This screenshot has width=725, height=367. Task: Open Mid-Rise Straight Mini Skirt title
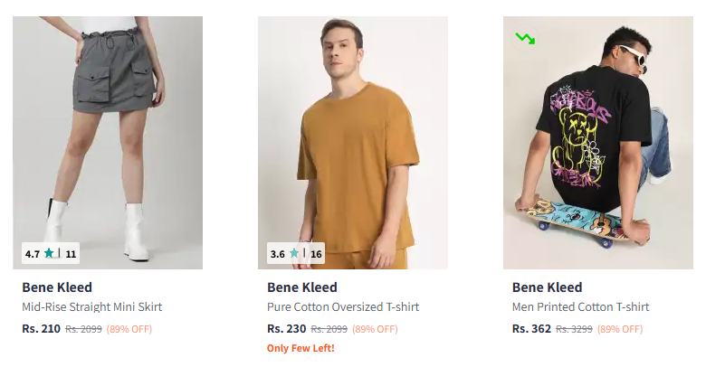(91, 307)
